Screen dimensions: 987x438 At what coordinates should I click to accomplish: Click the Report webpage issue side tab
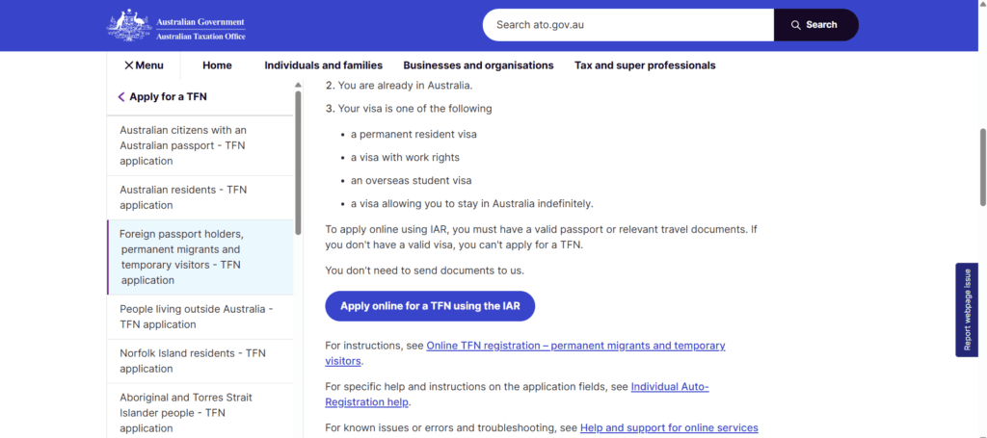coord(967,310)
